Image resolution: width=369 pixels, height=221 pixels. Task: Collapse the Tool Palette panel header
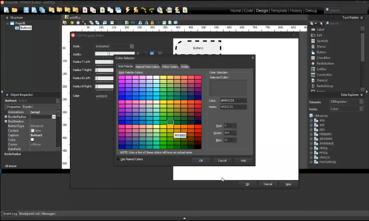click(361, 18)
